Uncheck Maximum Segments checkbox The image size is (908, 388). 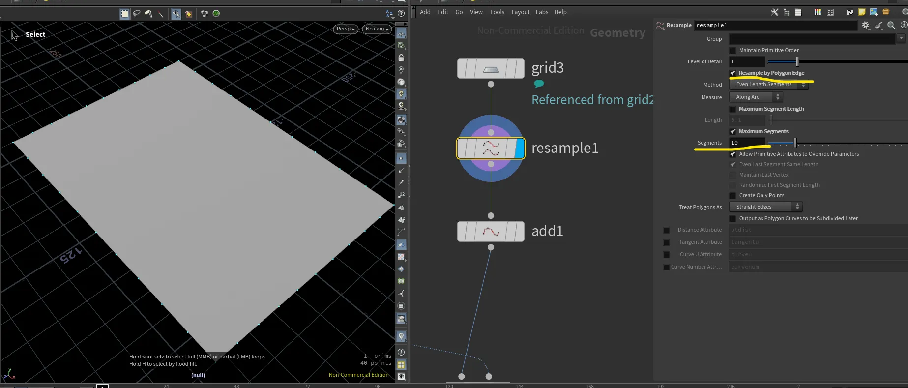(733, 132)
